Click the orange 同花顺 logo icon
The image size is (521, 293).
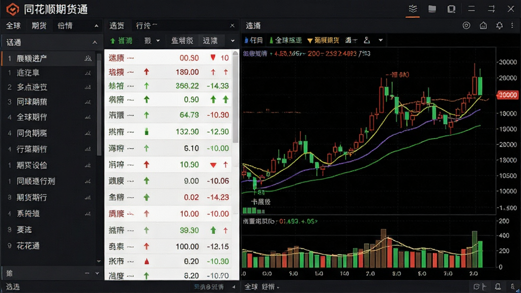[13, 9]
